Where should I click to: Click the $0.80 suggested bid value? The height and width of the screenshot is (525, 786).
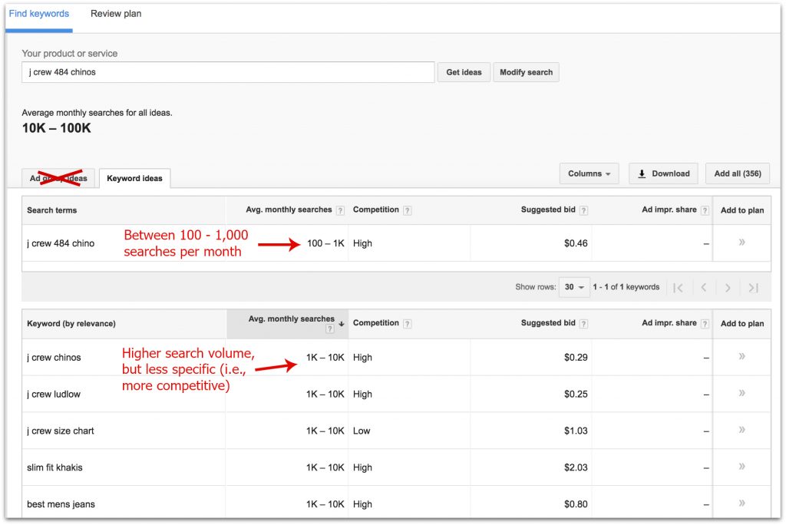pos(576,504)
